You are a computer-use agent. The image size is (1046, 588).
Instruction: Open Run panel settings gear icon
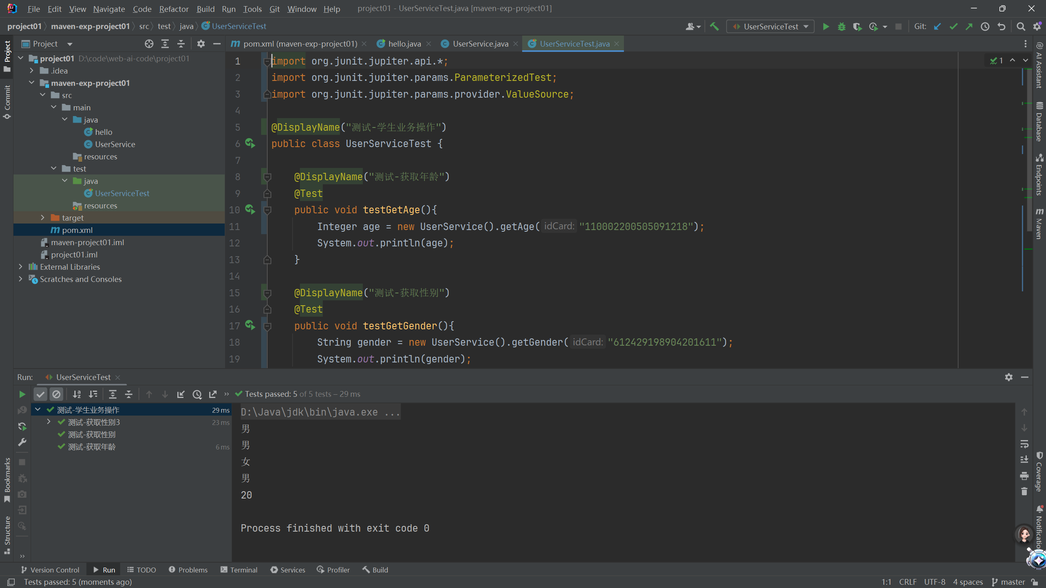pyautogui.click(x=1009, y=377)
